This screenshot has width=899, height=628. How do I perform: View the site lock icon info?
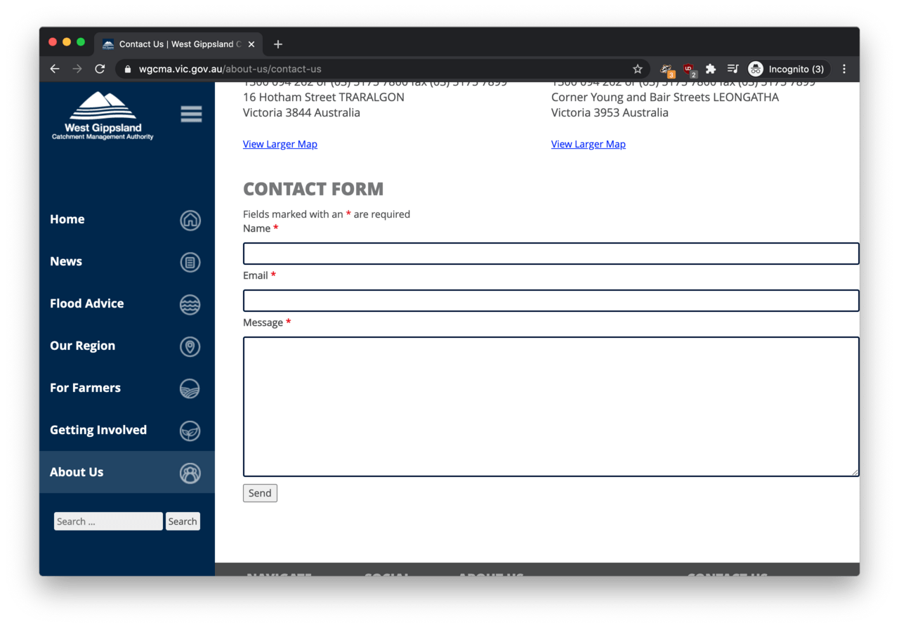click(128, 69)
